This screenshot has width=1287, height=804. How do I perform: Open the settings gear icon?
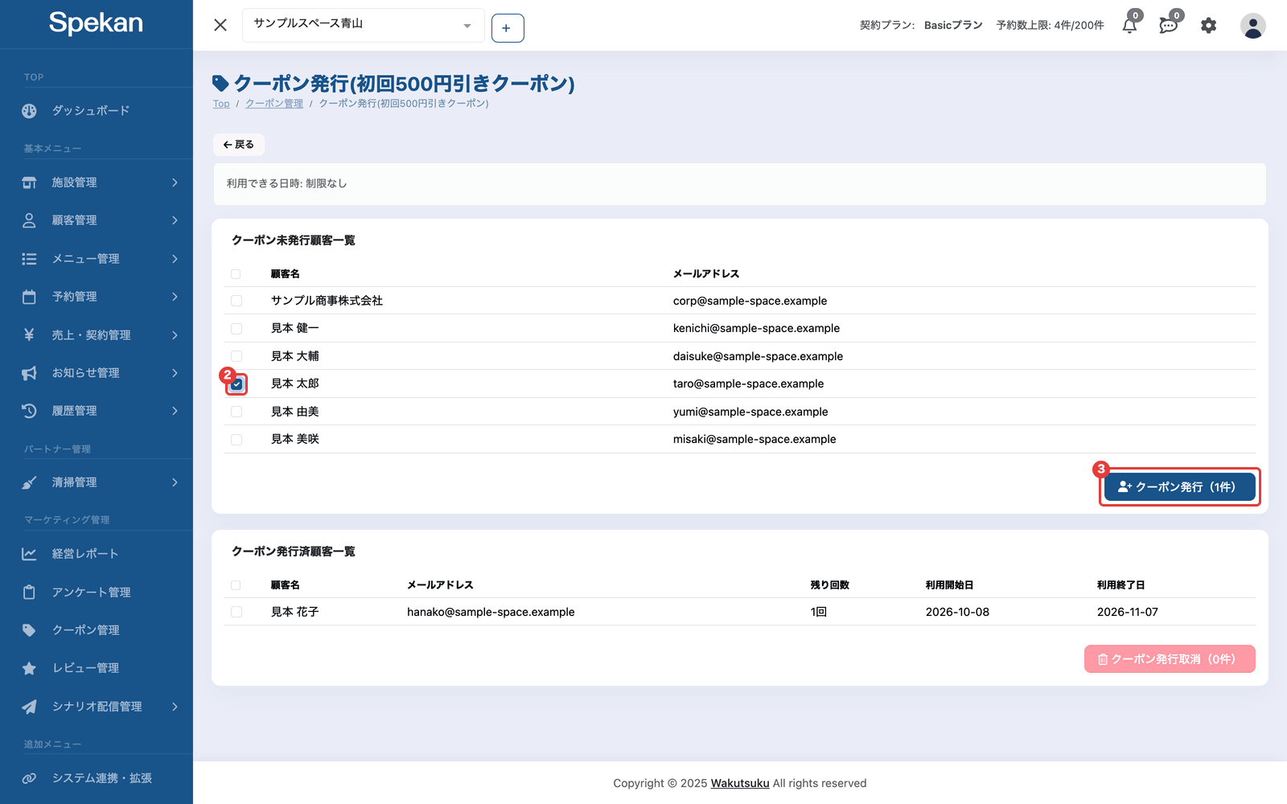pyautogui.click(x=1208, y=26)
